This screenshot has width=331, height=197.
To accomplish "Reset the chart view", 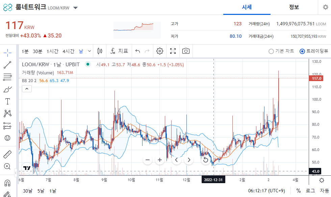I will pos(206,160).
